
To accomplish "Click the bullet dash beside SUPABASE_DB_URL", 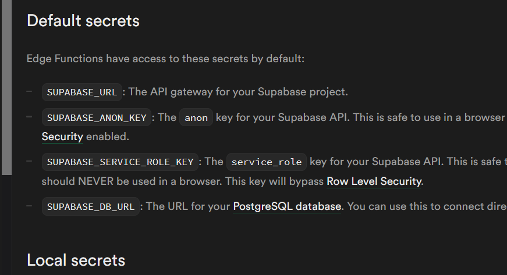I will pyautogui.click(x=29, y=206).
